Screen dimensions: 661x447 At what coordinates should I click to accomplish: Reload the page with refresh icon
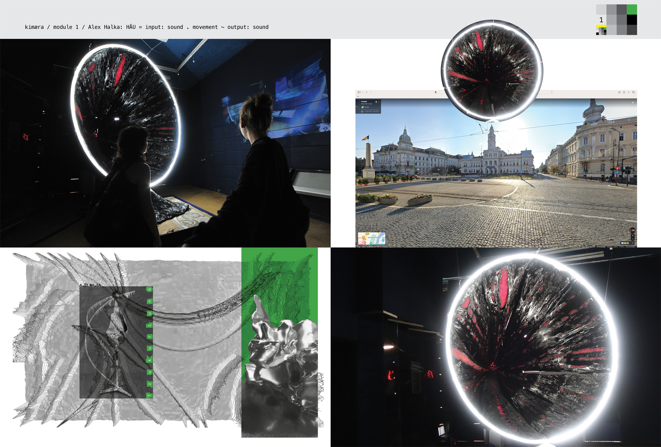[552, 92]
